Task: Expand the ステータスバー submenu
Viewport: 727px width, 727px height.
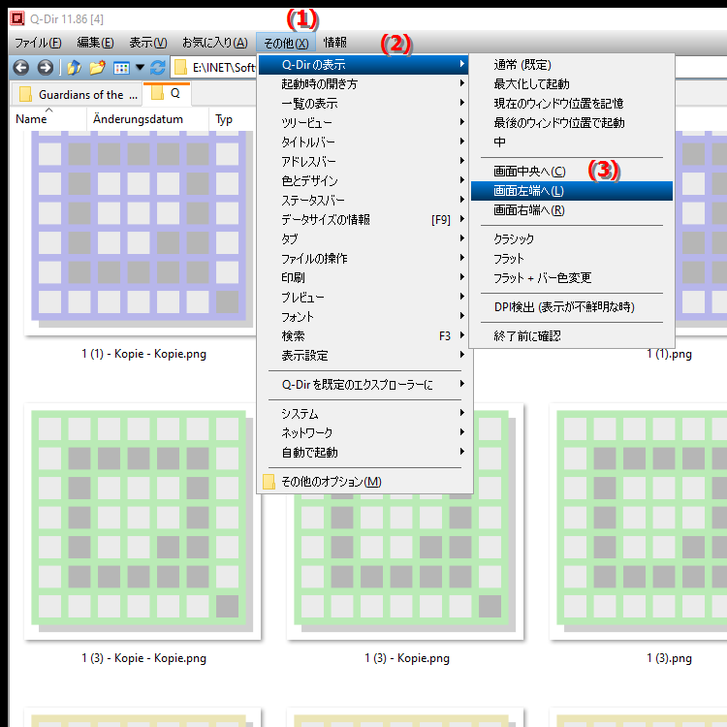Action: pos(363,201)
